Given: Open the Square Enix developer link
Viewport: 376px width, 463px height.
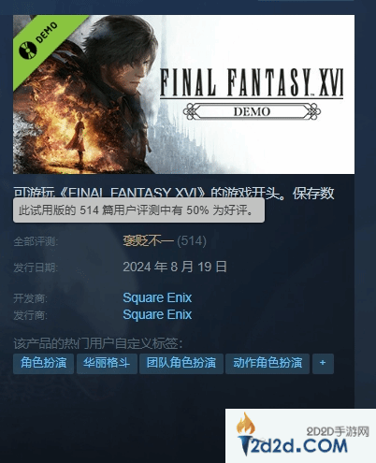Looking at the screenshot, I should [157, 297].
